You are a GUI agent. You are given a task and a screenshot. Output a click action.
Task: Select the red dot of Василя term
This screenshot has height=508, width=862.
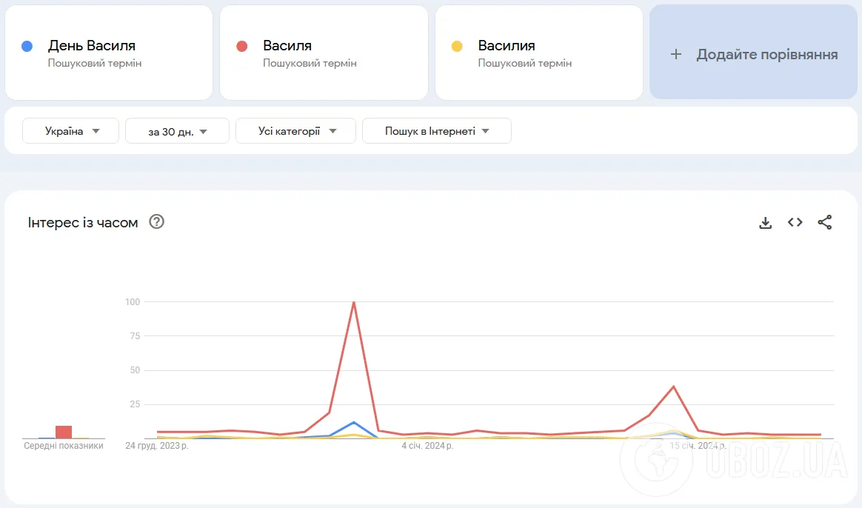242,46
